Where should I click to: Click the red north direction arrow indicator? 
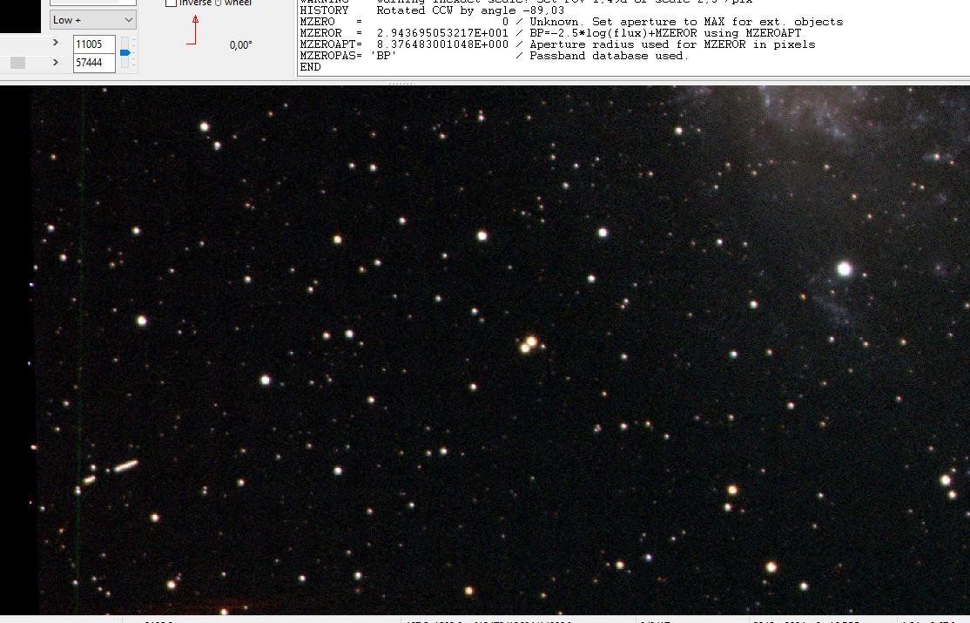click(193, 30)
